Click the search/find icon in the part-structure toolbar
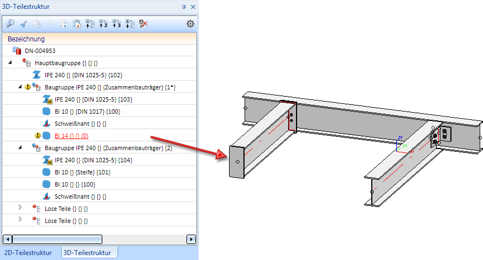 (10, 24)
